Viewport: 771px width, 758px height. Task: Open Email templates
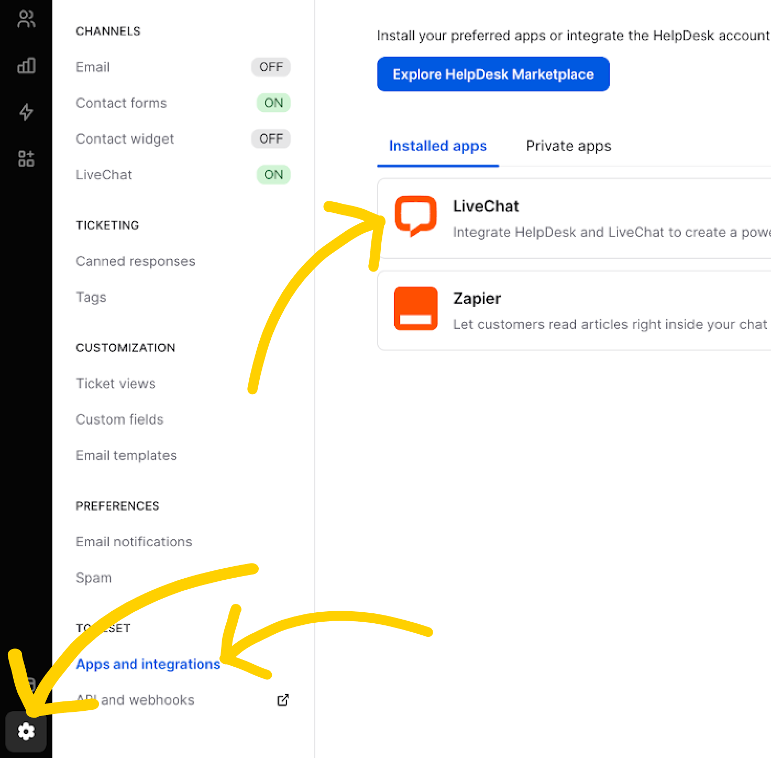(126, 456)
